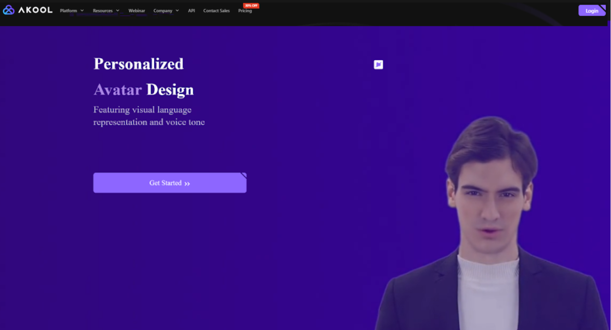Image resolution: width=611 pixels, height=330 pixels.
Task: Click the folded corner on Login button
Action: click(x=603, y=8)
